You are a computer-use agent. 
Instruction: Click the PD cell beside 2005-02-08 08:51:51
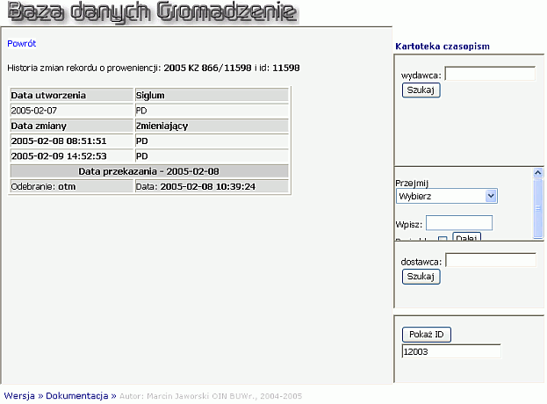[212, 141]
